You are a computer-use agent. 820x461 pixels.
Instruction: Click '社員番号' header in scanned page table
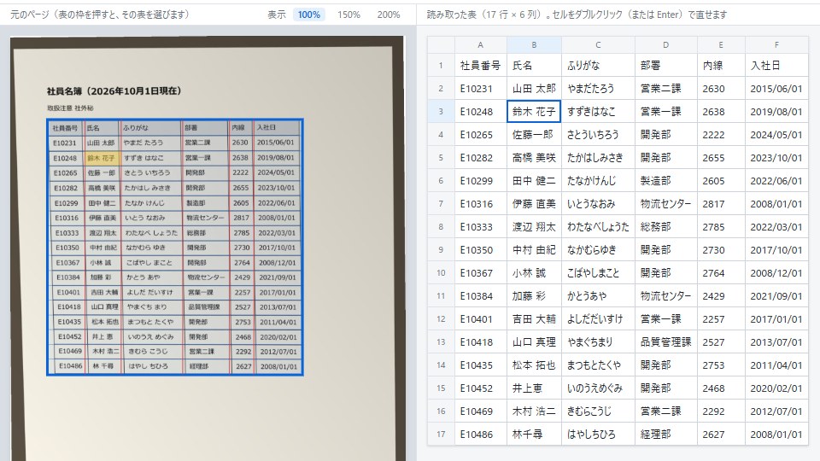[x=66, y=127]
